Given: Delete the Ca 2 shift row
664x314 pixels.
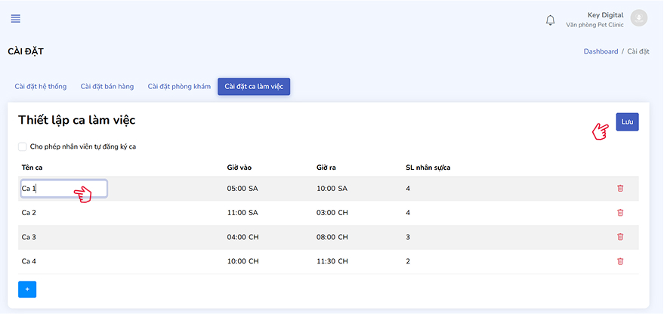Looking at the screenshot, I should point(620,213).
